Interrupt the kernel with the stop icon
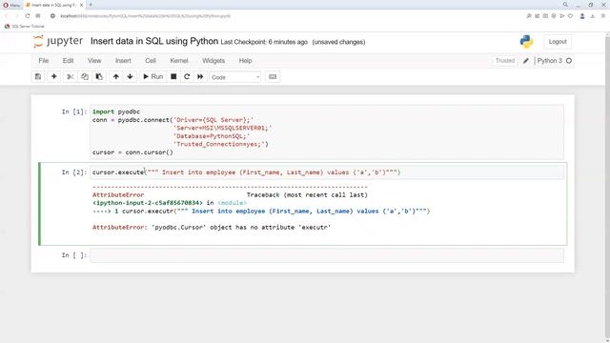This screenshot has height=343, width=610. coord(173,76)
